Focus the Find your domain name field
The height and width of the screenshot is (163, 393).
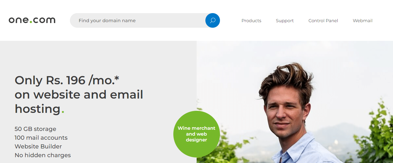(x=138, y=20)
